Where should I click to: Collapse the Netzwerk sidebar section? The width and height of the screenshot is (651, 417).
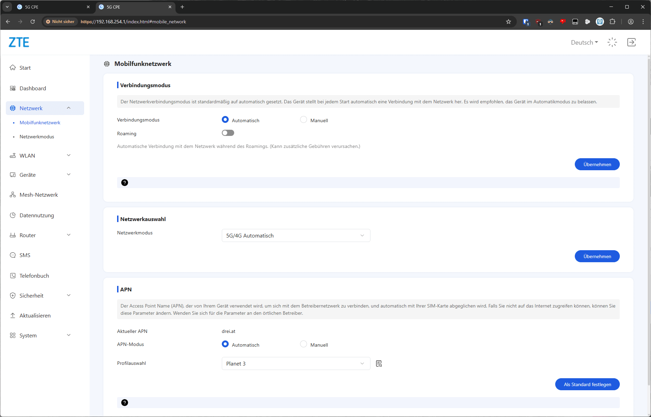45,108
